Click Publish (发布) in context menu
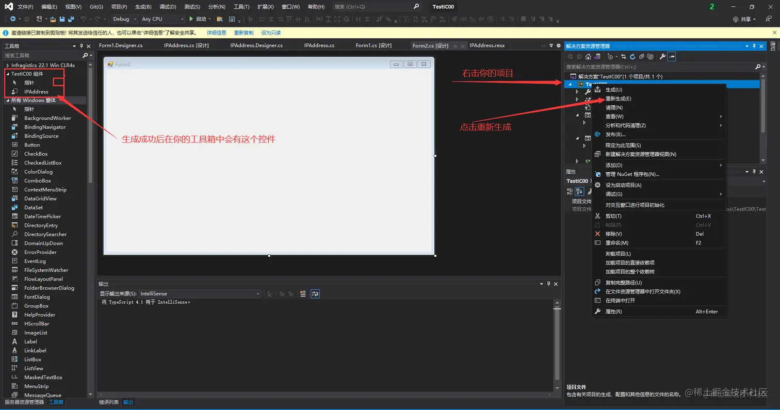 click(660, 134)
